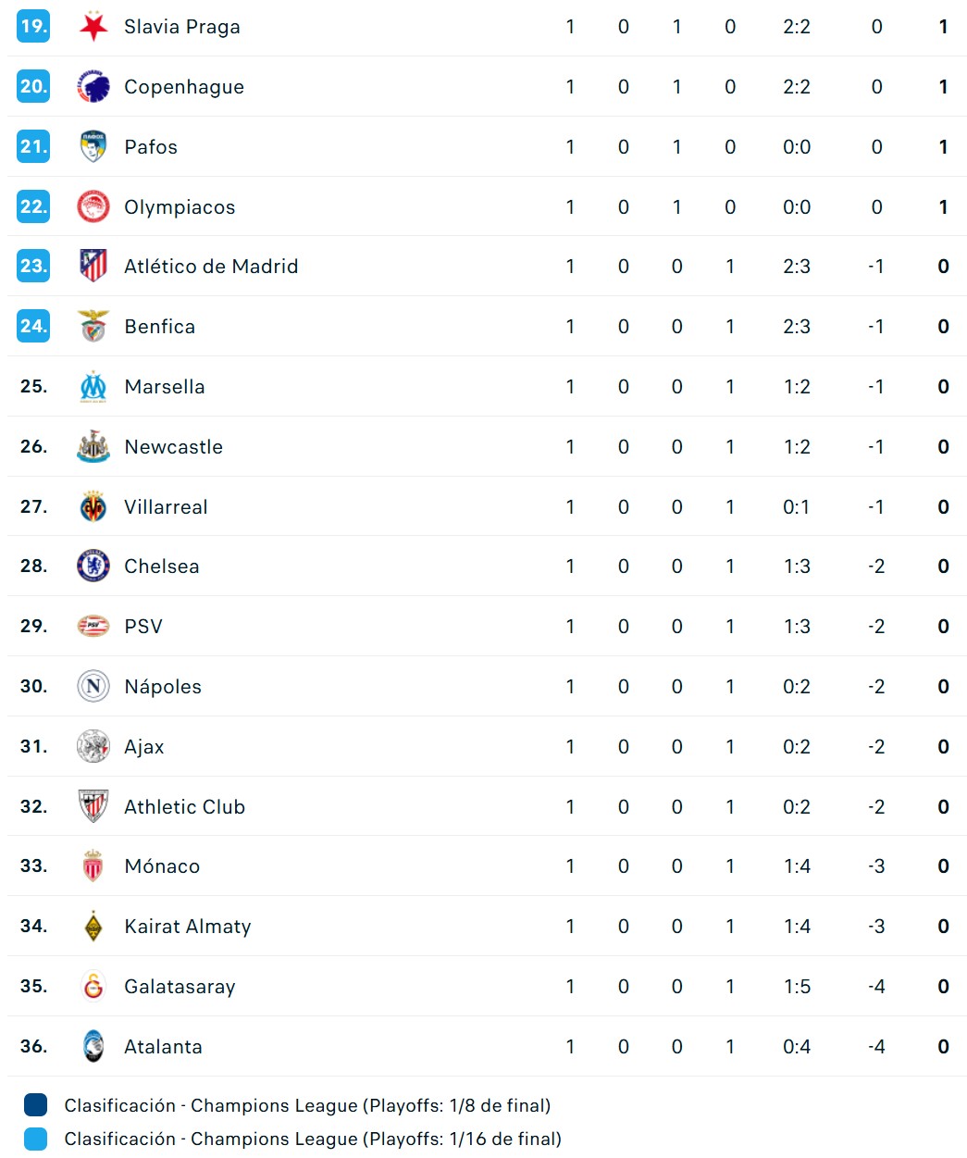Click the PSV club logo
The height and width of the screenshot is (1158, 967).
click(x=93, y=627)
